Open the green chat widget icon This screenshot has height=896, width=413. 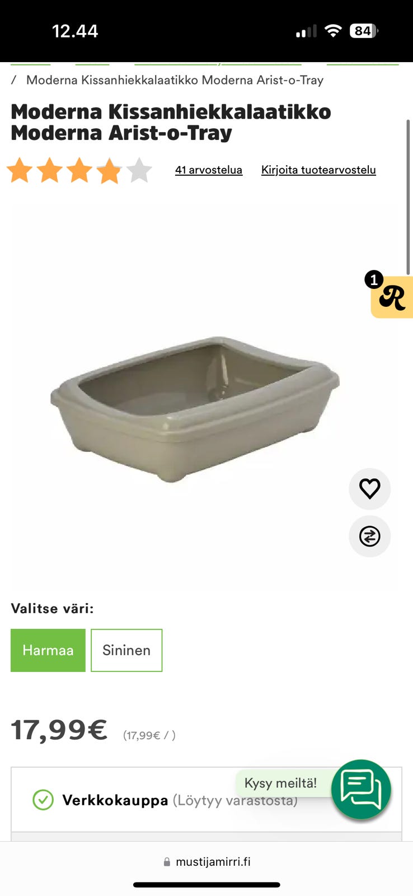361,790
